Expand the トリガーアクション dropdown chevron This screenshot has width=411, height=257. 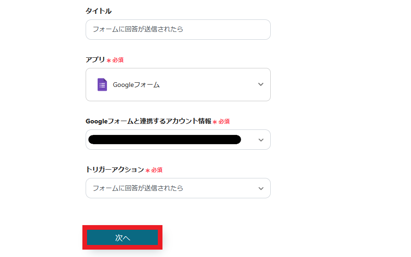tap(261, 189)
